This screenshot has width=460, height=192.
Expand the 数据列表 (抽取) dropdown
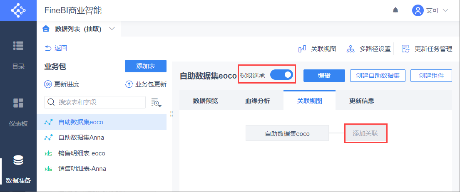[x=112, y=29]
